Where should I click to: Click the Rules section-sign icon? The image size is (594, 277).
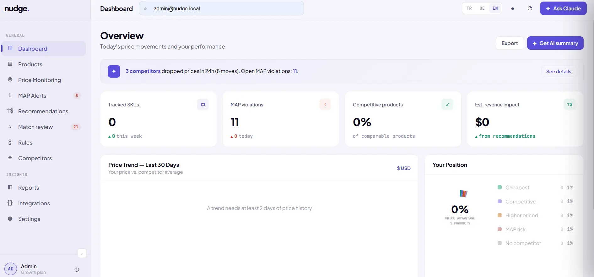[10, 142]
